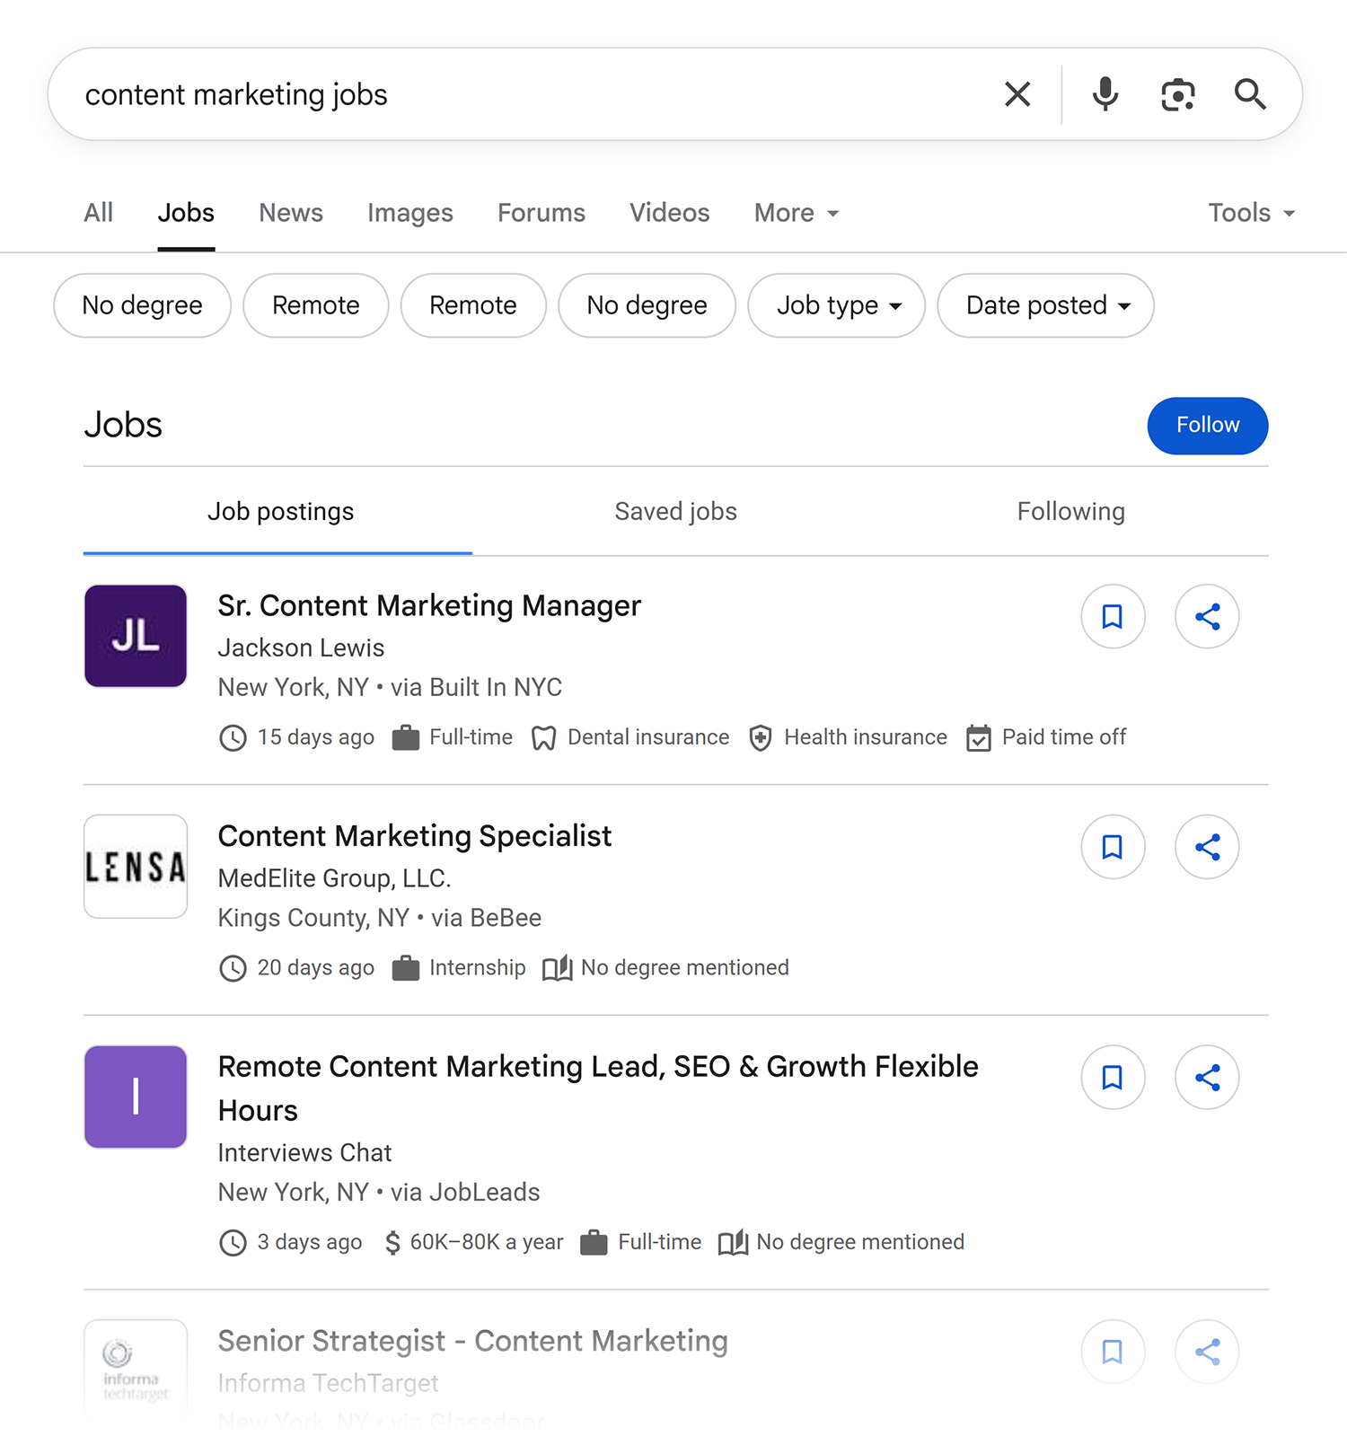The image size is (1347, 1454).
Task: Click the '60K–80K a year' salary
Action: 487,1242
